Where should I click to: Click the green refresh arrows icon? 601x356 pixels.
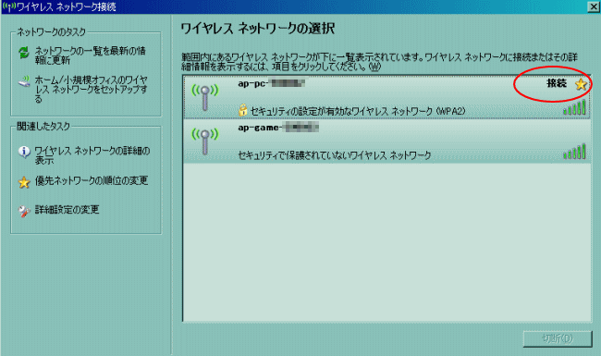[x=24, y=53]
